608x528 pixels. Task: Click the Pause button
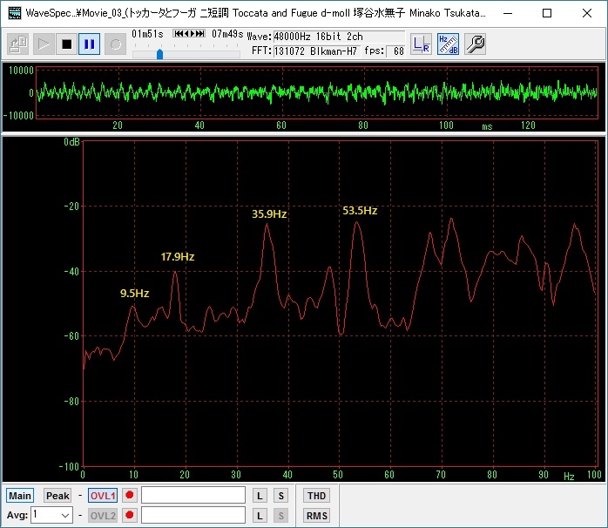click(89, 44)
